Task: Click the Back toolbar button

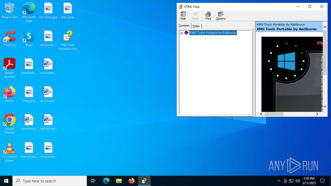Action: pos(195,16)
